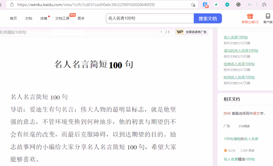Open the 文档 navigation item
This screenshot has height=166, width=273.
tap(29, 18)
